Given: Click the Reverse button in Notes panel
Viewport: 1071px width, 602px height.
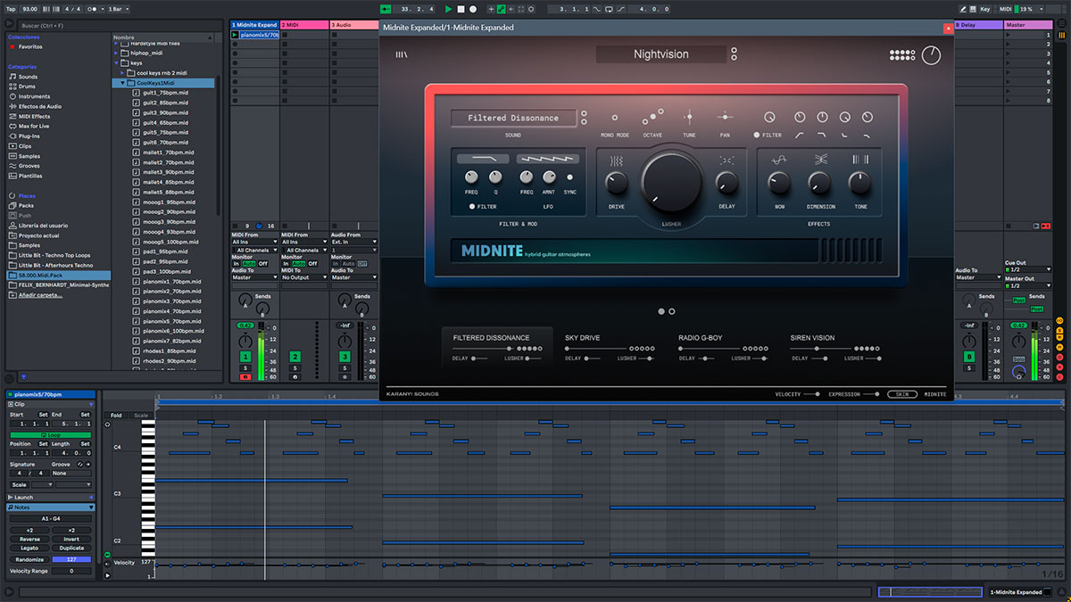Looking at the screenshot, I should 29,540.
